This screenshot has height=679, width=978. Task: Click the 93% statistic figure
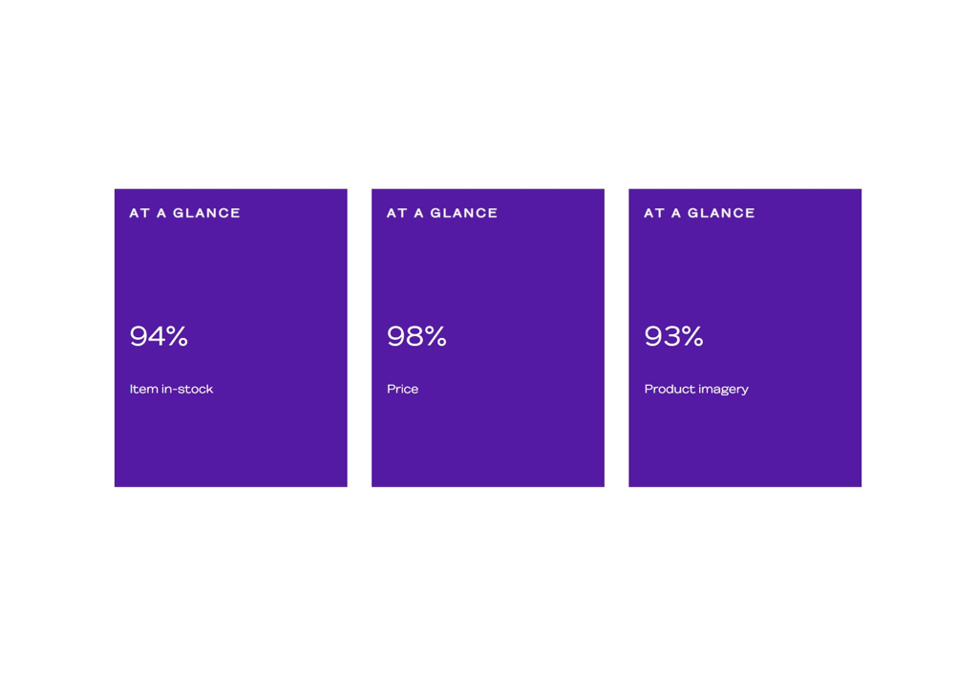tap(673, 336)
